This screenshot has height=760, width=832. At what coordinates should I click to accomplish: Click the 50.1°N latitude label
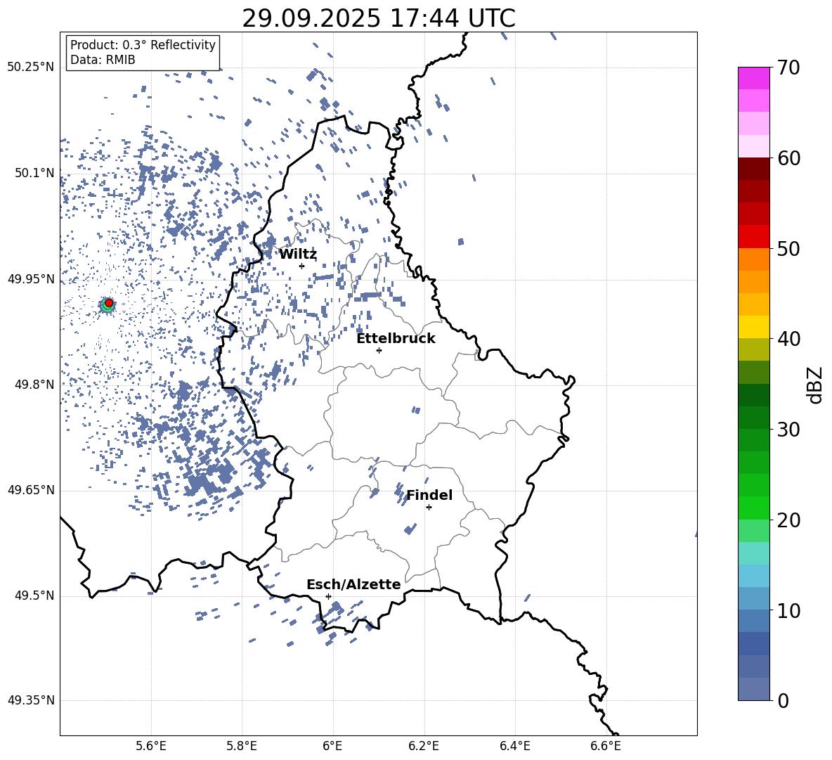coord(34,173)
